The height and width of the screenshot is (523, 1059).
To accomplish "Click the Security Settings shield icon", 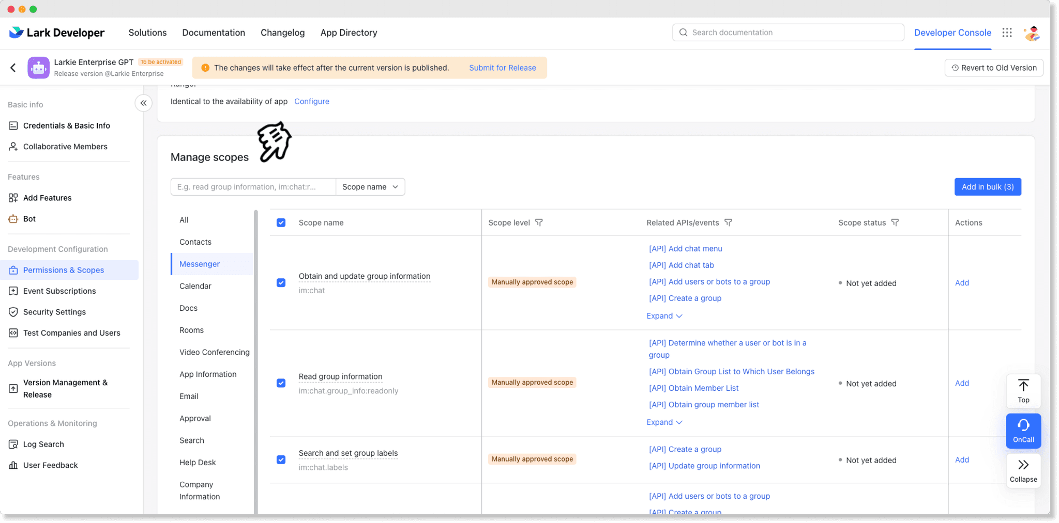I will click(x=13, y=312).
